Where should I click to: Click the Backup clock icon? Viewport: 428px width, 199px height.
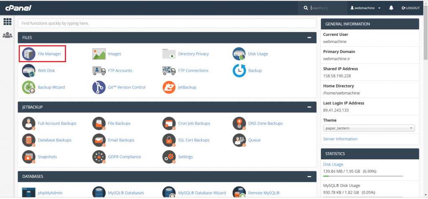click(239, 71)
